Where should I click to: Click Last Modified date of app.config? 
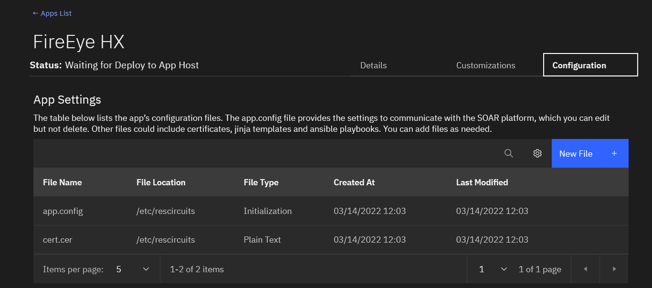[492, 211]
